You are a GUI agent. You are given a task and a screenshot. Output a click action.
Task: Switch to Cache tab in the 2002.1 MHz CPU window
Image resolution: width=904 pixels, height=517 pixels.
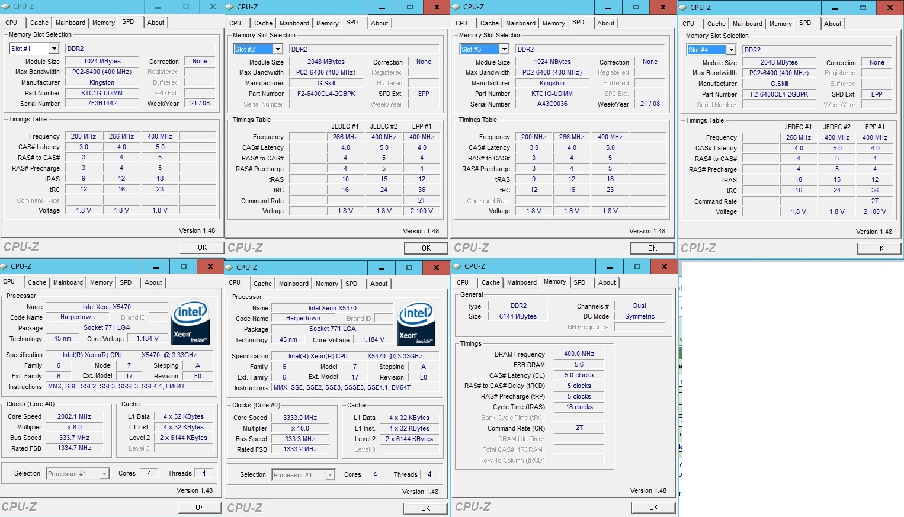coord(37,282)
